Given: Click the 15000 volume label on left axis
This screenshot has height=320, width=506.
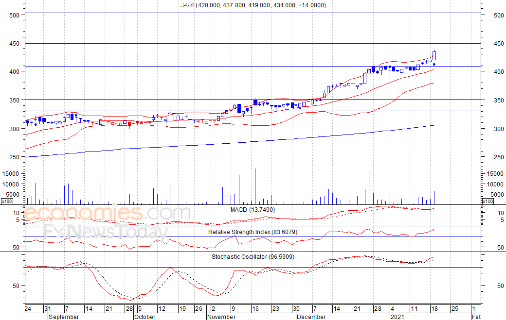Looking at the screenshot, I should click(x=10, y=173).
